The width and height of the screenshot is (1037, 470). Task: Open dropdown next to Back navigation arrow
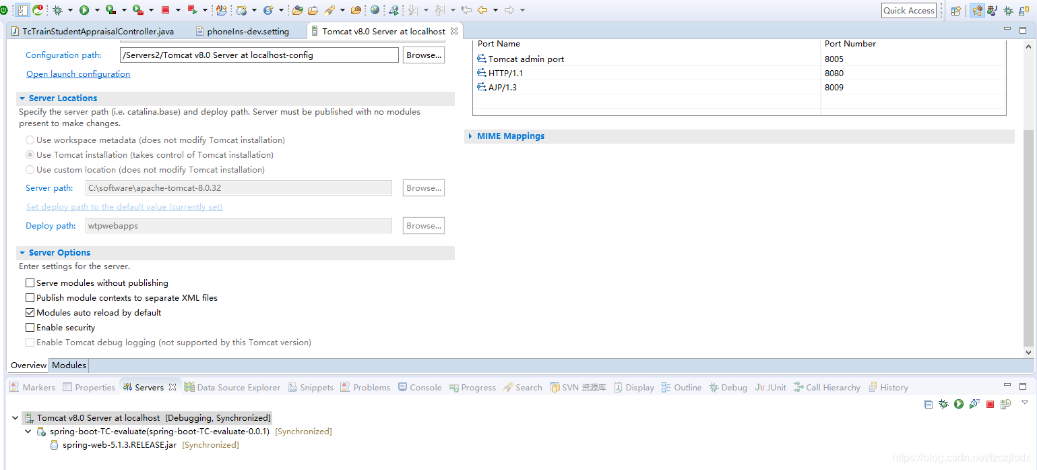495,10
